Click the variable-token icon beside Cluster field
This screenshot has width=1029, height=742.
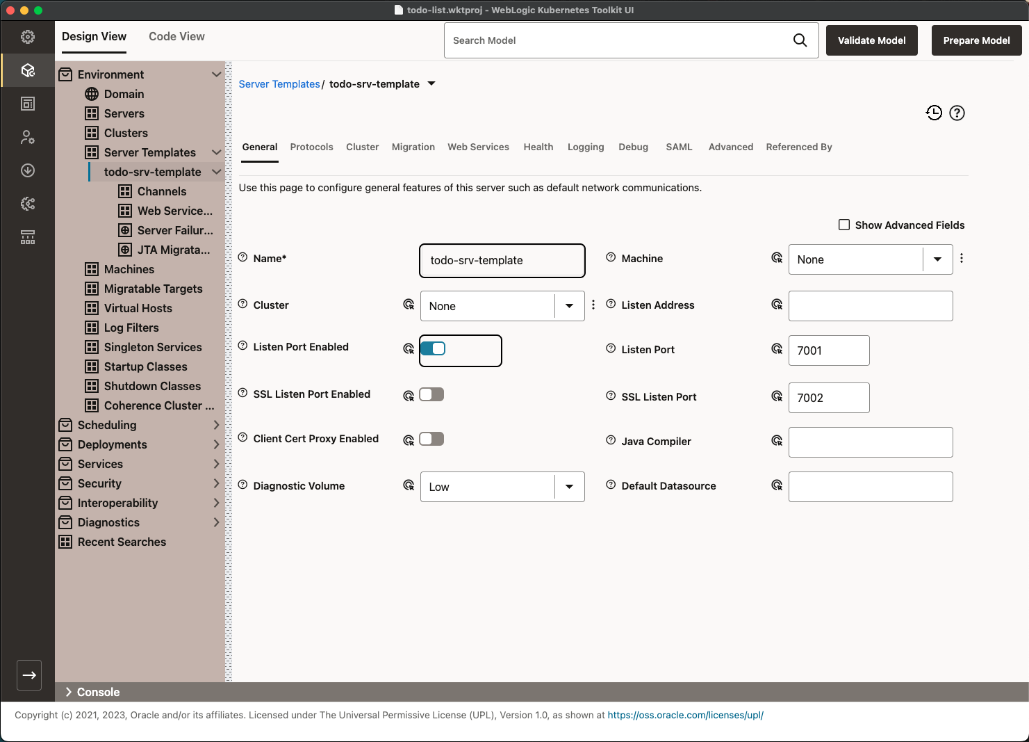click(409, 305)
